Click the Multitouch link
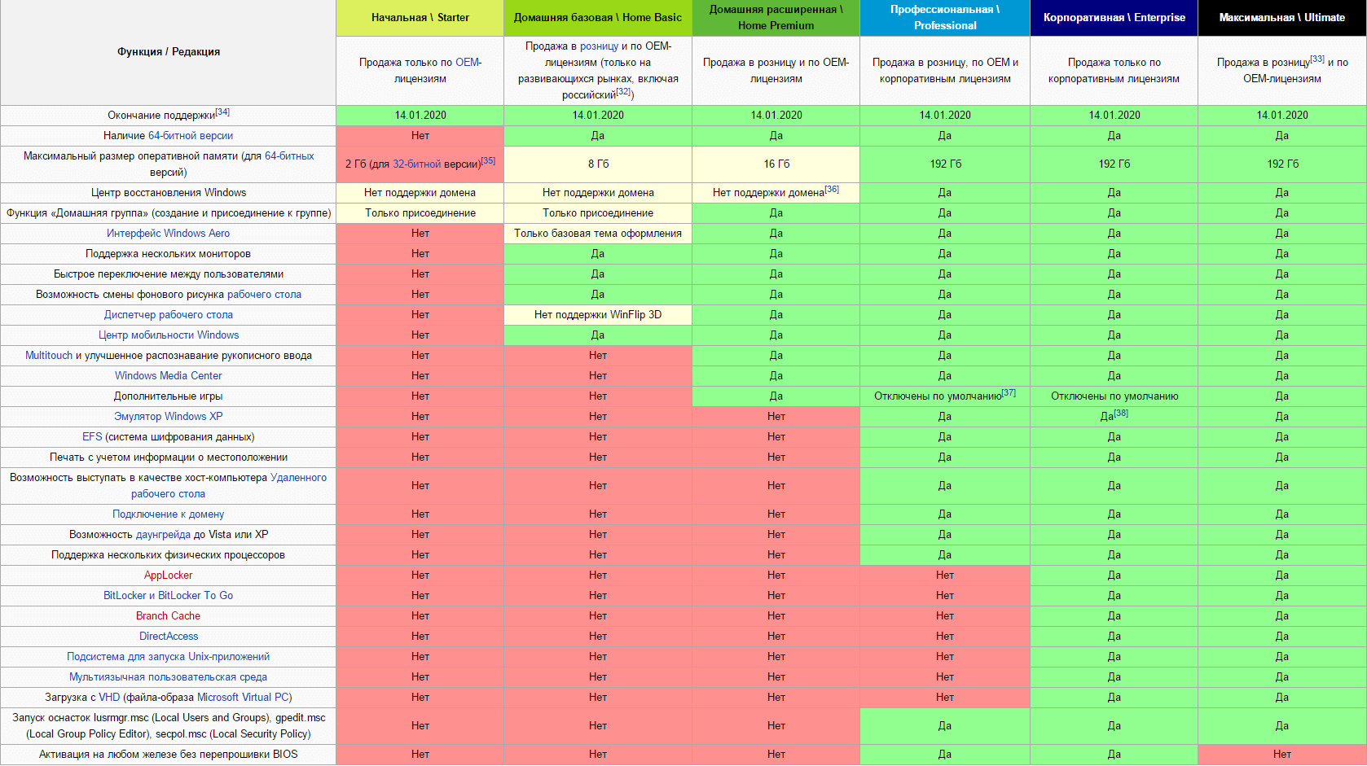The height and width of the screenshot is (766, 1367). (x=49, y=355)
